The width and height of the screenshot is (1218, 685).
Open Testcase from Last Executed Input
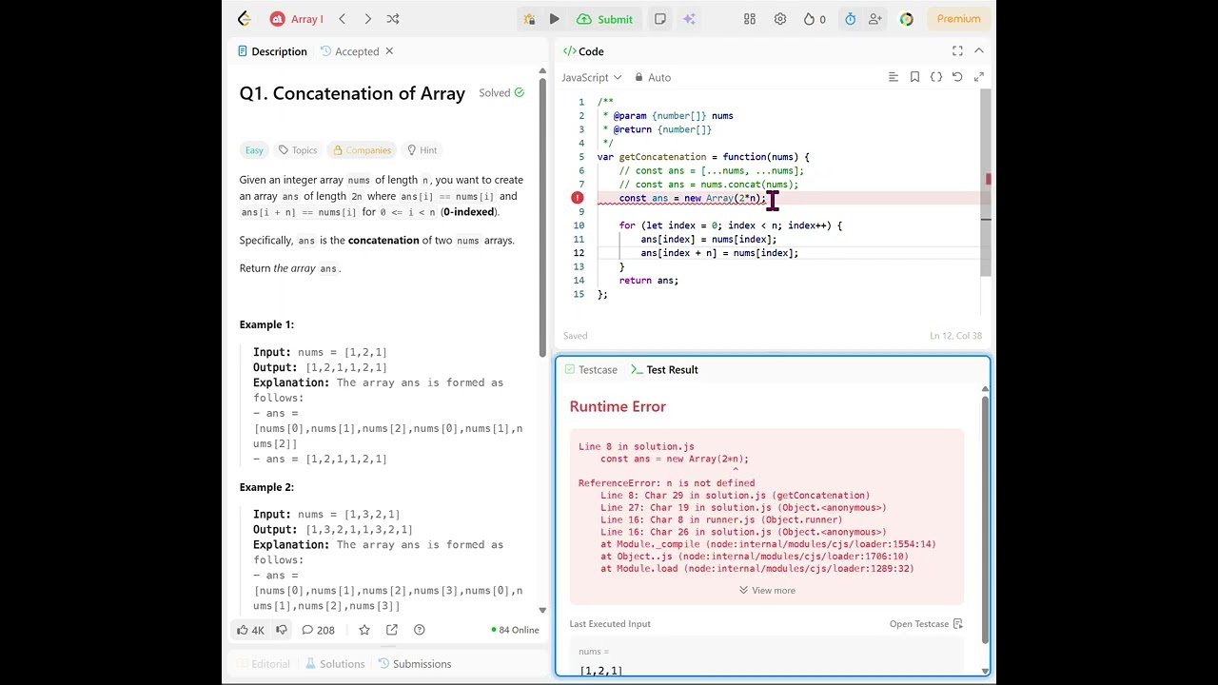tap(926, 624)
